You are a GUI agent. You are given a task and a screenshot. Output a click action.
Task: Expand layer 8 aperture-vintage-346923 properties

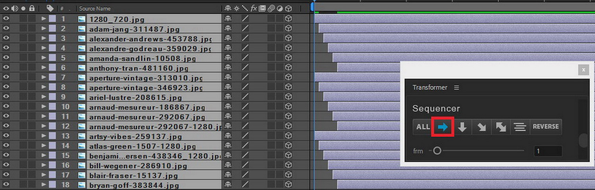click(44, 87)
